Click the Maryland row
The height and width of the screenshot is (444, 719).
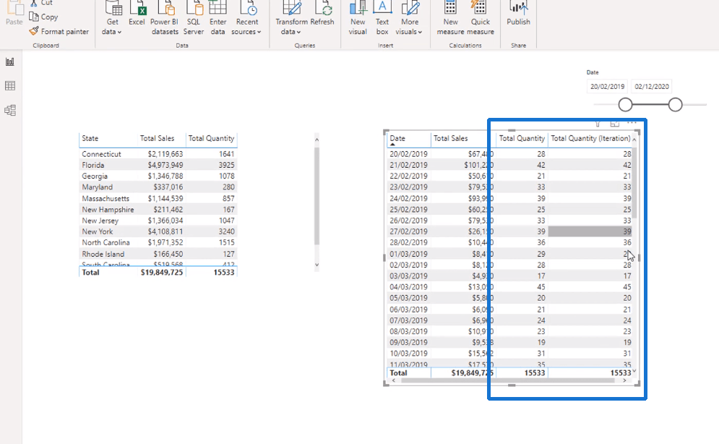point(158,187)
